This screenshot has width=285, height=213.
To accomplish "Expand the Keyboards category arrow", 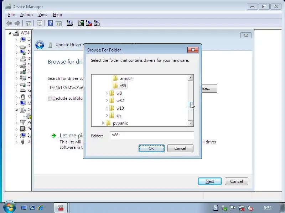I will pos(16,91).
